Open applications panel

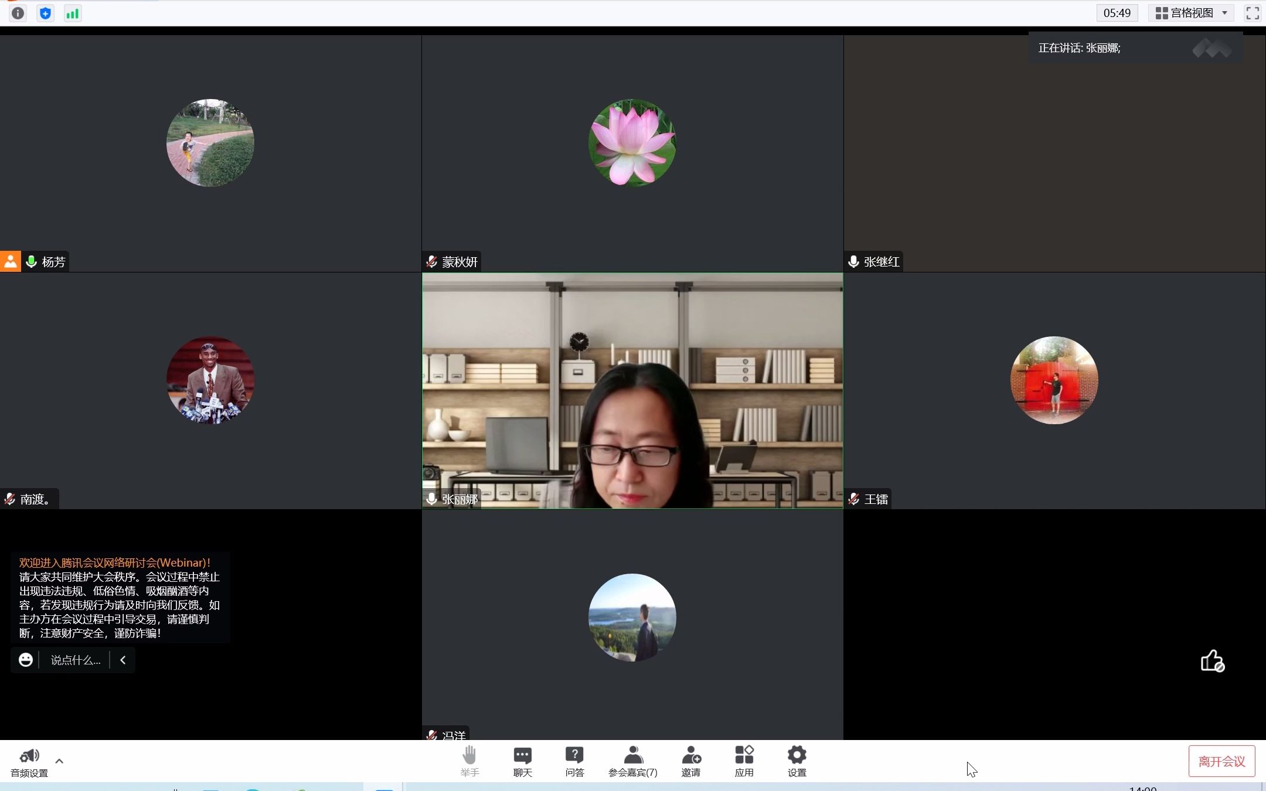[744, 761]
